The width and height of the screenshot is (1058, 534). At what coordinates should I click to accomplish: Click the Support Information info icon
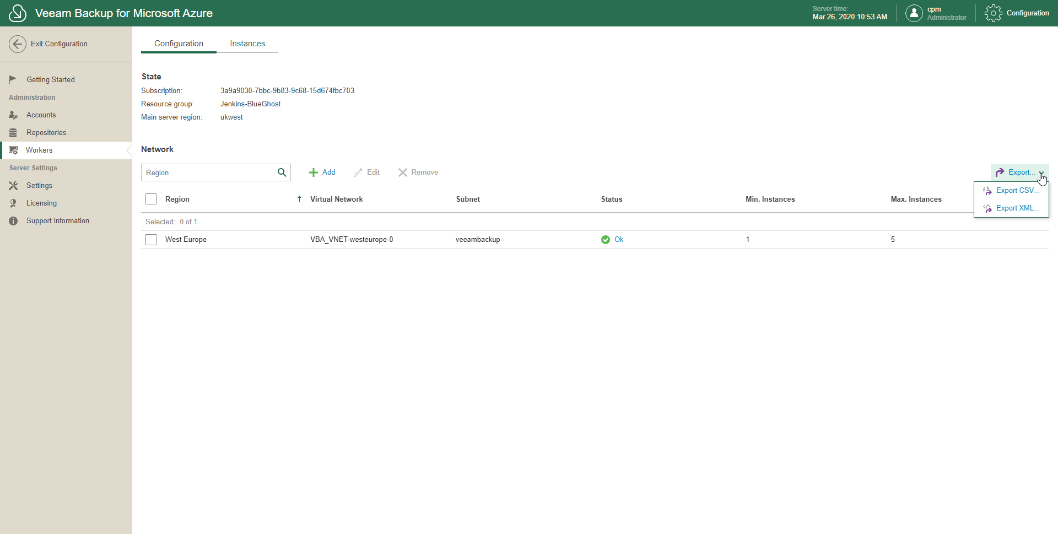tap(13, 220)
